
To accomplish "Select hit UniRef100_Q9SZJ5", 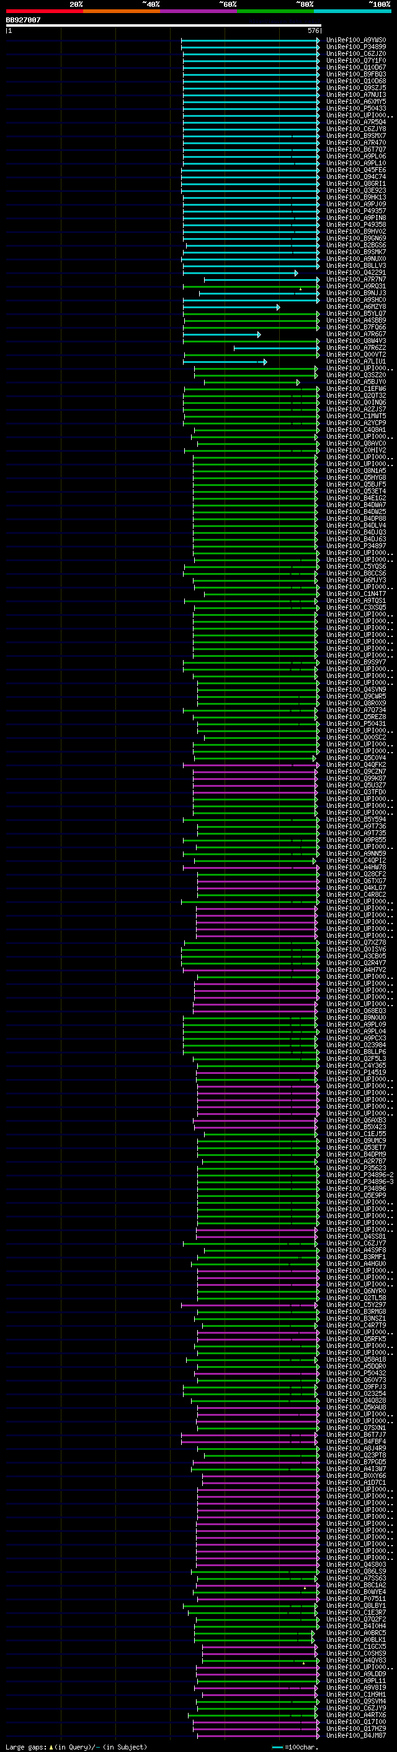I will [355, 88].
